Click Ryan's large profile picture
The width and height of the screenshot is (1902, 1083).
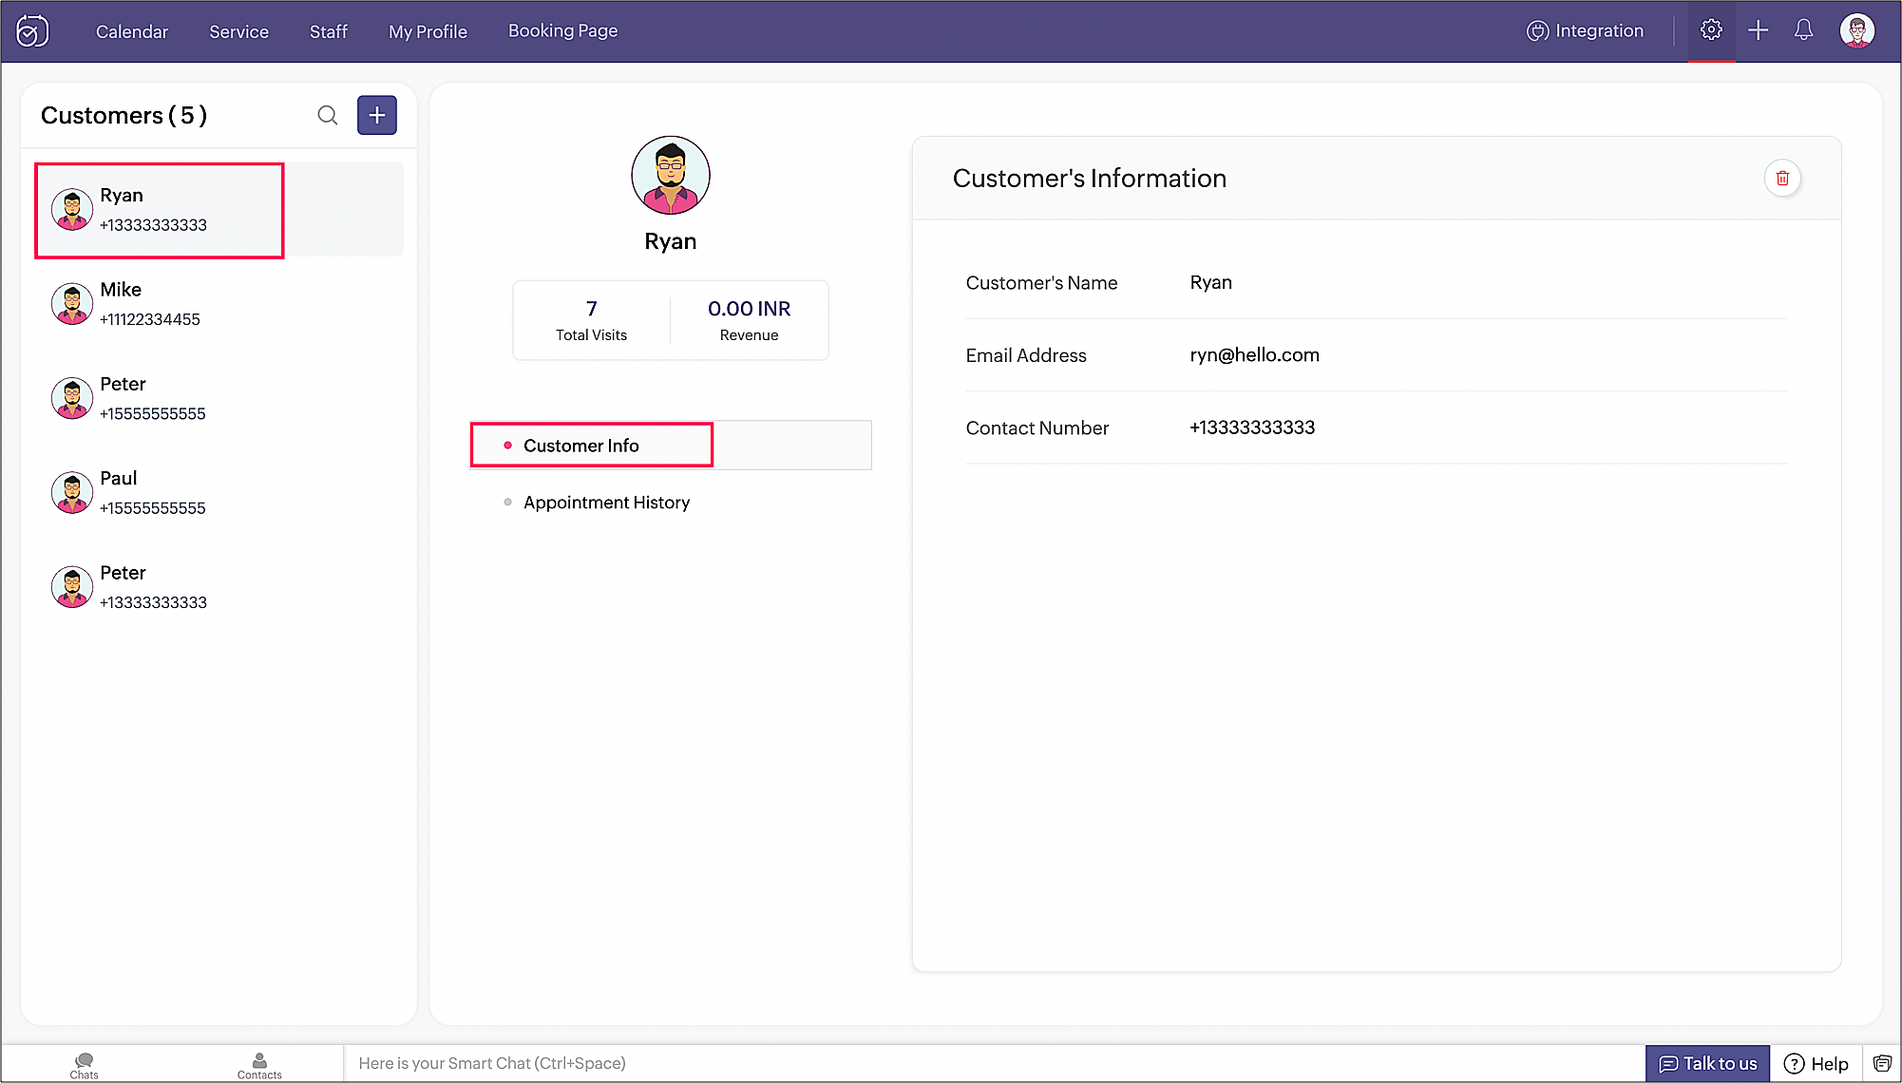pos(671,175)
